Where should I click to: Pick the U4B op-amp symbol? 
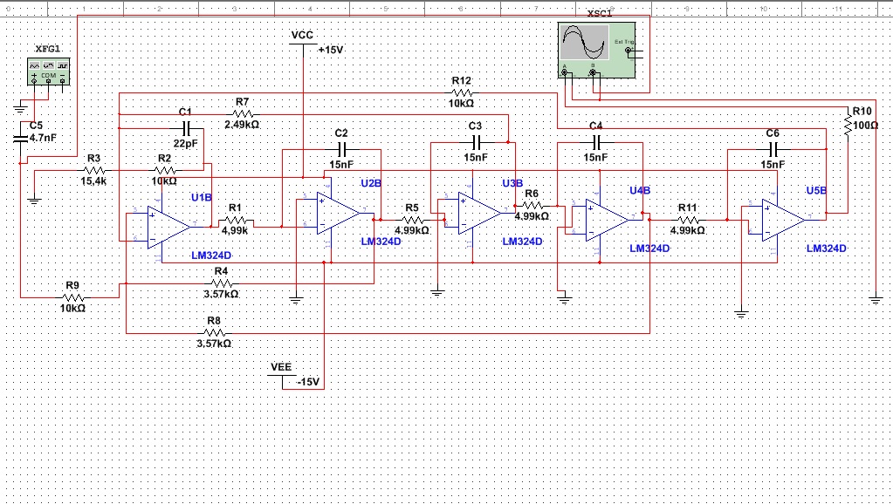click(x=607, y=219)
